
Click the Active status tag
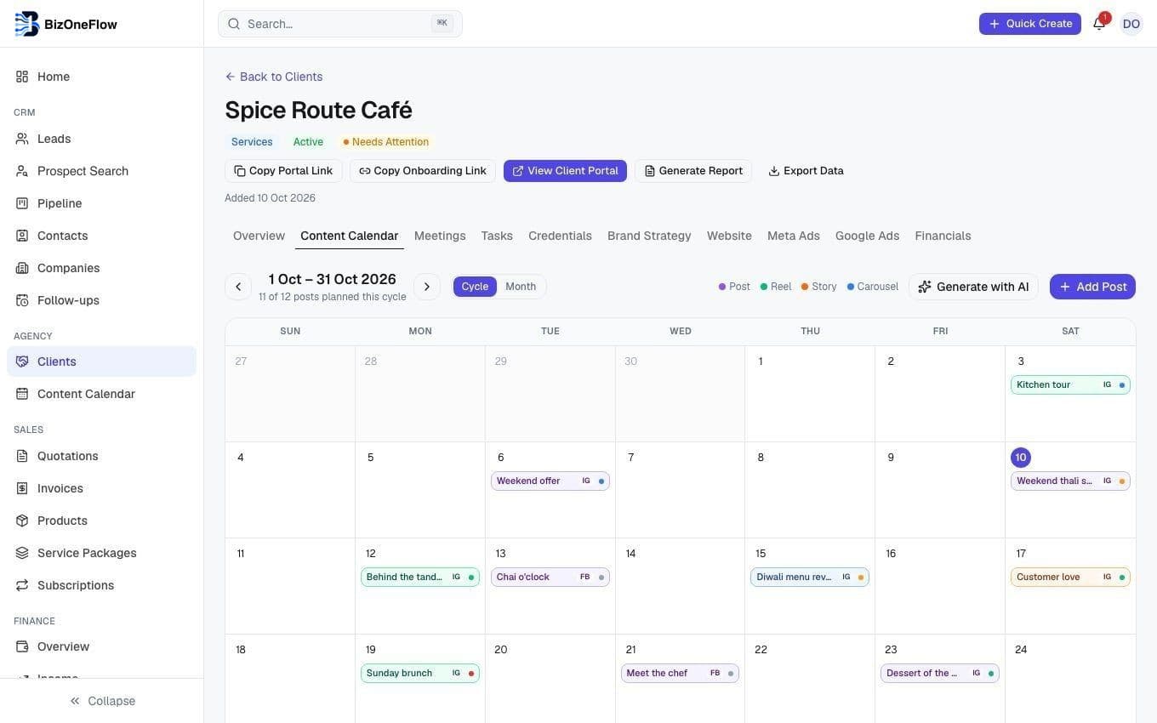tap(308, 142)
